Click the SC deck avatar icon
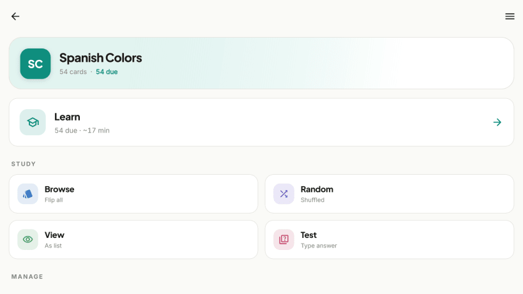Screen dimensions: 523x294 coord(35,64)
